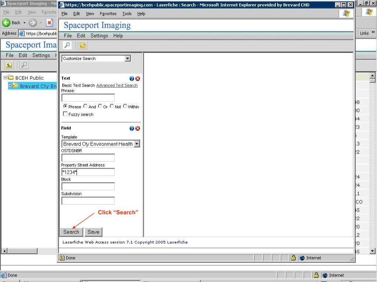
Task: Open the Back button history dropdown arrow
Action: coord(24,23)
